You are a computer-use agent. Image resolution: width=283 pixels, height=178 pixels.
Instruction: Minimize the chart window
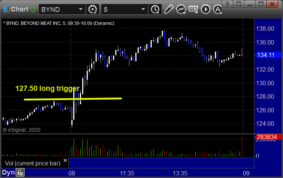250,4
